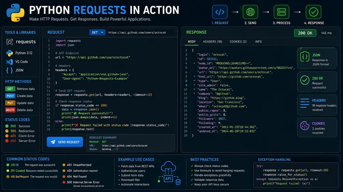The height and width of the screenshot is (192, 343).
Task: Click the "followers": 3937 line
Action: point(212,119)
